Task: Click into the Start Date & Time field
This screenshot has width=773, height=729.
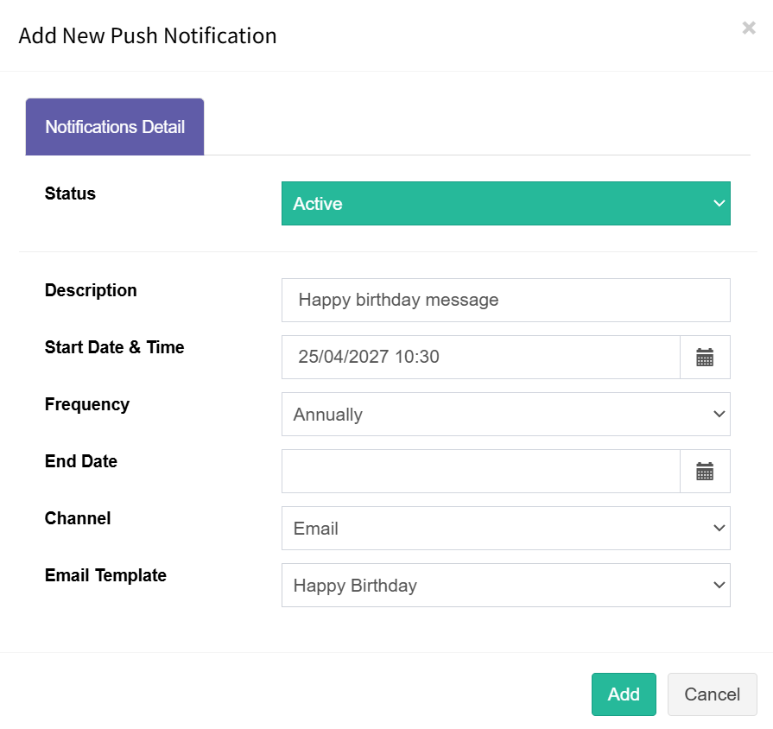Action: (x=481, y=358)
